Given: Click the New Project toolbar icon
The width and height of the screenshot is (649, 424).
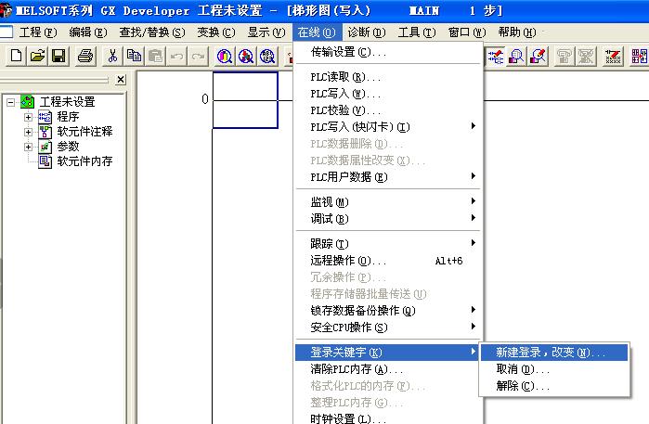Looking at the screenshot, I should pyautogui.click(x=16, y=57).
